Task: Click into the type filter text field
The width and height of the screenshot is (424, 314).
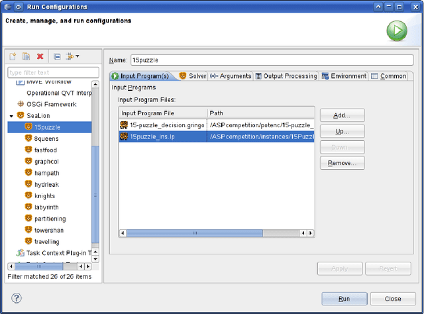Action: click(x=53, y=72)
